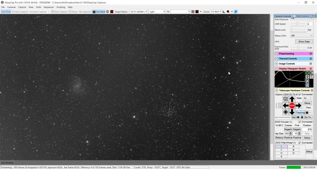The image size is (317, 169).
Task: Toggle the ZWO Focuser Connected checkbox
Action: click(x=300, y=122)
